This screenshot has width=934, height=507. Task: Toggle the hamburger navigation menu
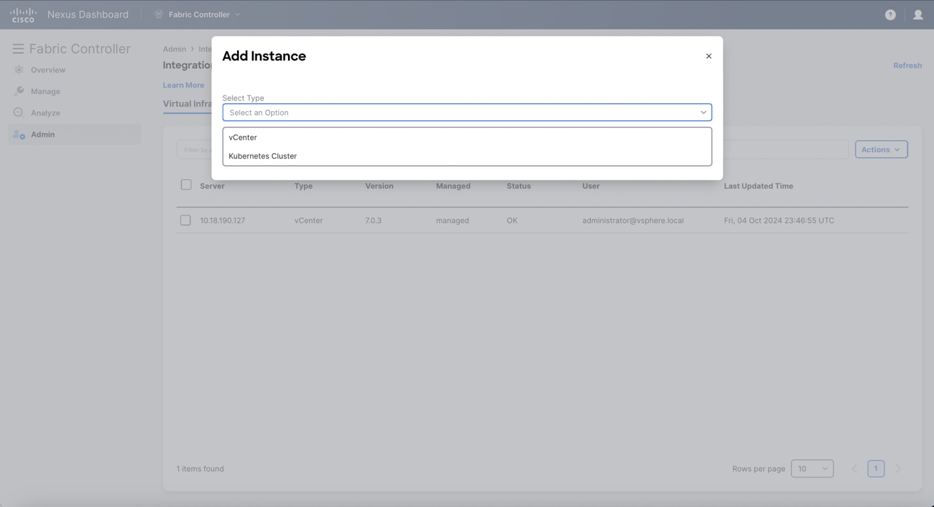point(18,49)
